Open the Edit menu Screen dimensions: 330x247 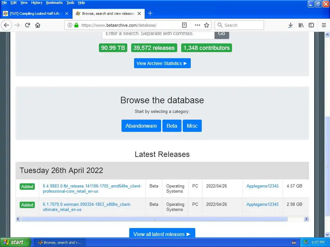tap(14, 3)
